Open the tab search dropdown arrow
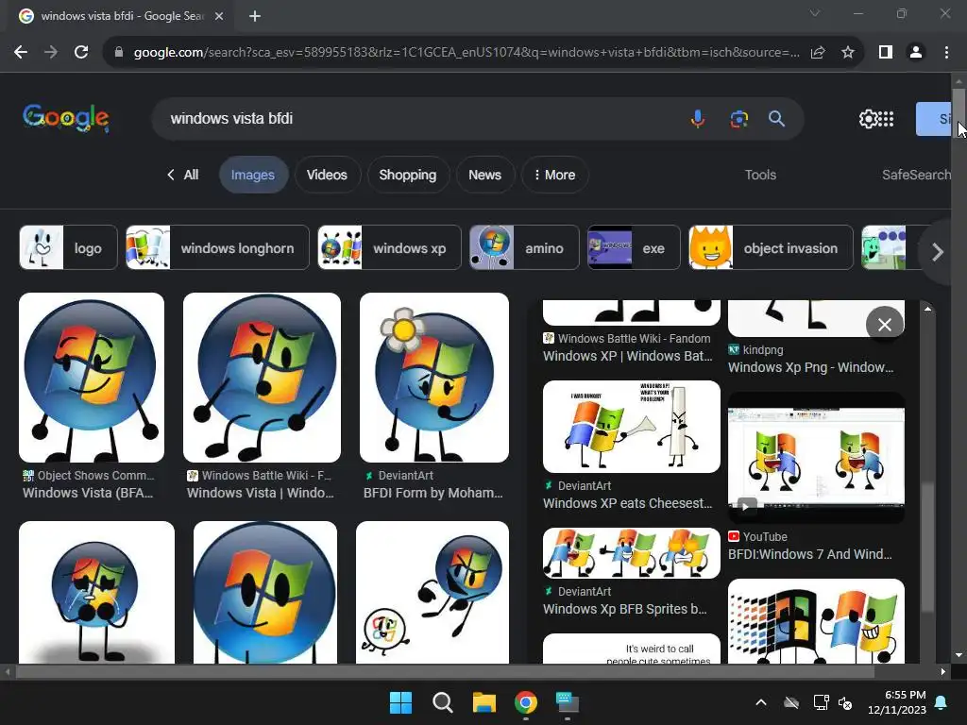 tap(815, 13)
